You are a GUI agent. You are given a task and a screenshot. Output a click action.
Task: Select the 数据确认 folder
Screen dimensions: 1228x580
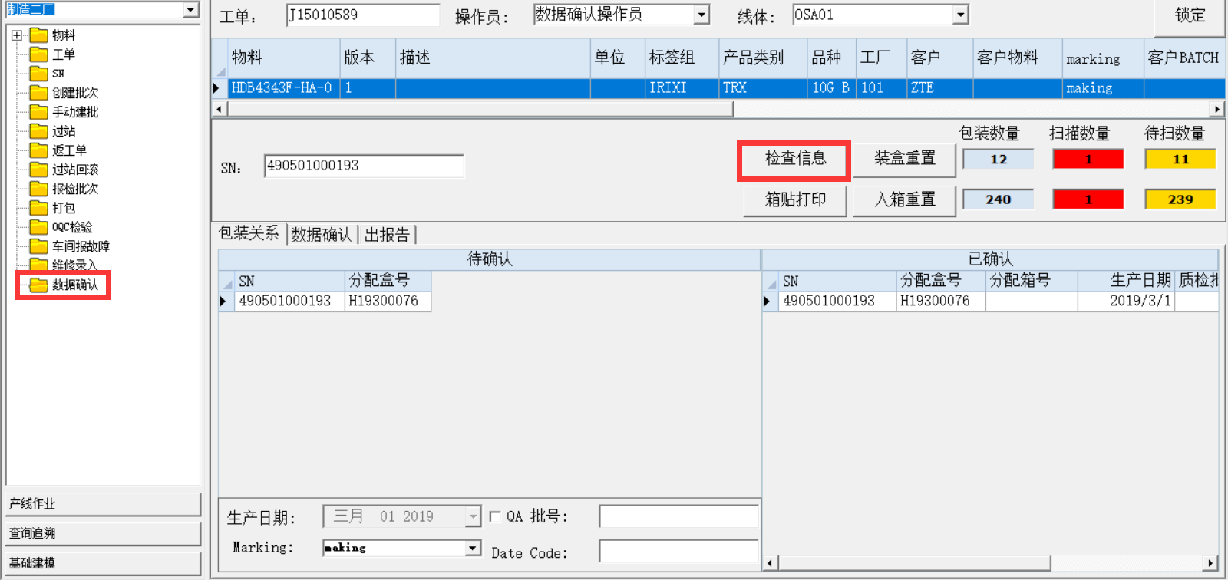pyautogui.click(x=74, y=285)
